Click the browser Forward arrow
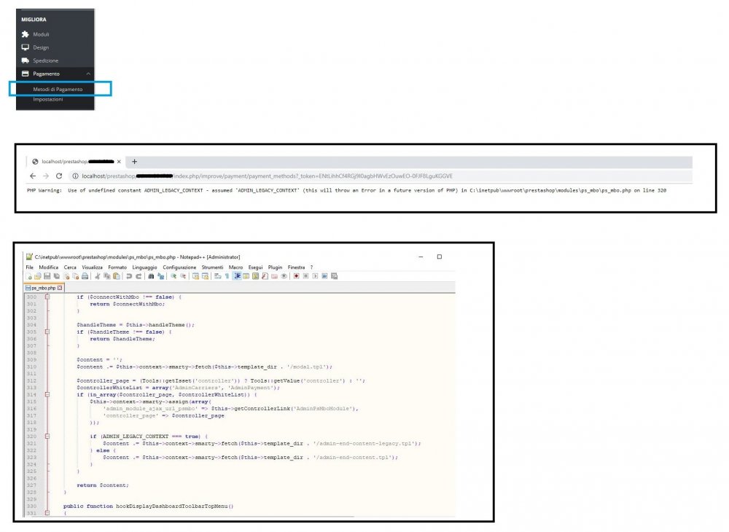The height and width of the screenshot is (532, 729). [x=45, y=176]
